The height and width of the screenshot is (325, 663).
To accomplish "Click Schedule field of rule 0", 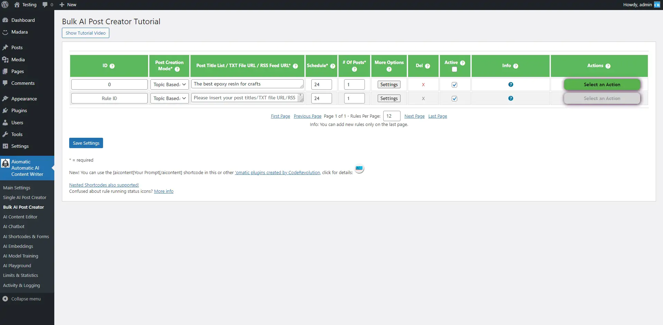I will click(x=321, y=84).
